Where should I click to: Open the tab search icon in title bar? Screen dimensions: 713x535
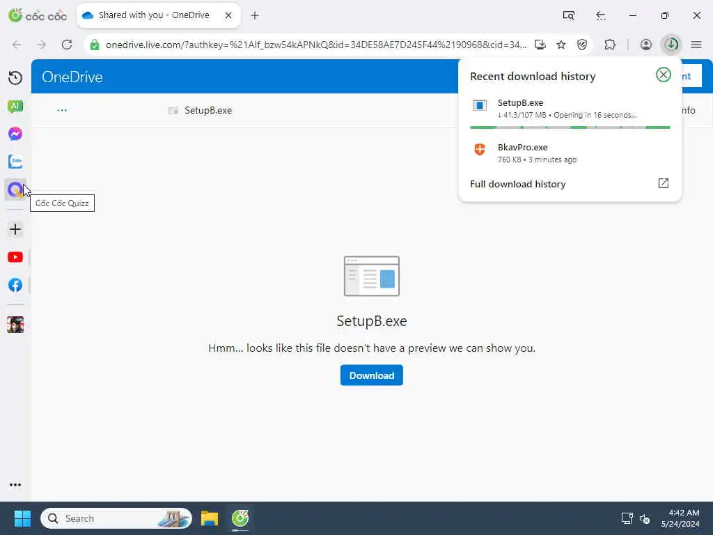(568, 15)
